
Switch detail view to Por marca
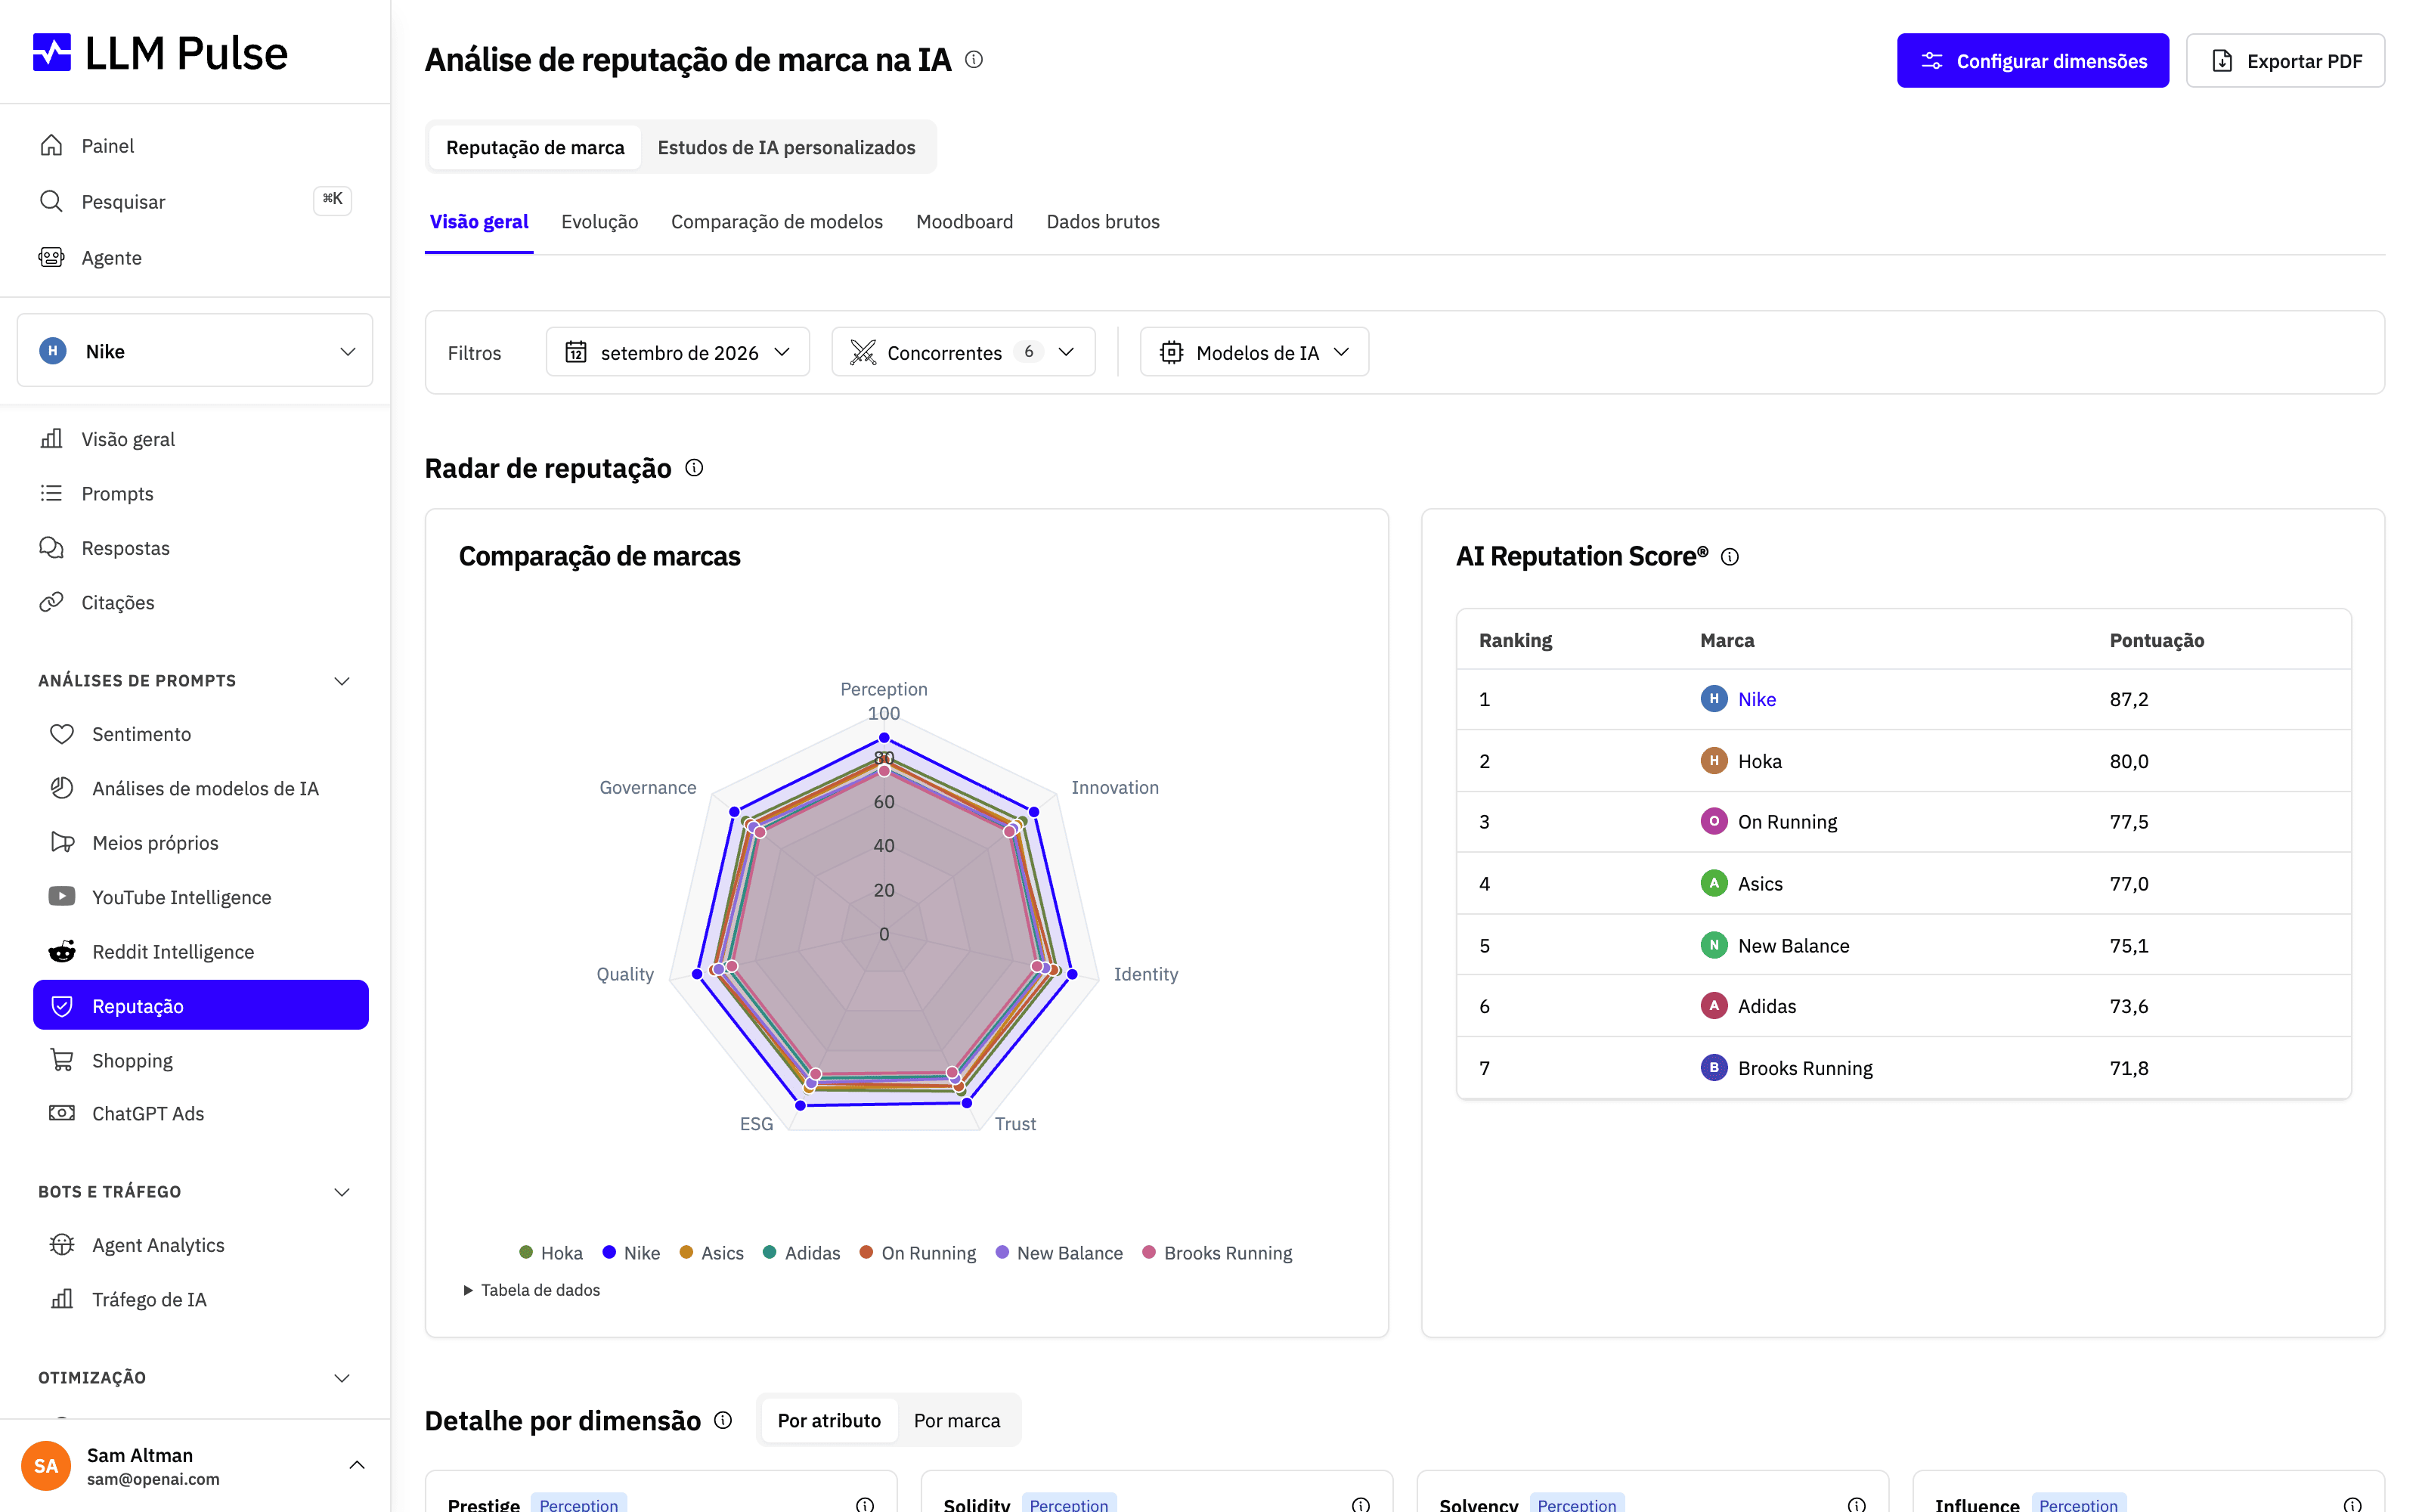956,1420
